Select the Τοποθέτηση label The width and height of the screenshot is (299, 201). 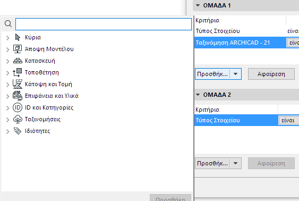tap(42, 72)
